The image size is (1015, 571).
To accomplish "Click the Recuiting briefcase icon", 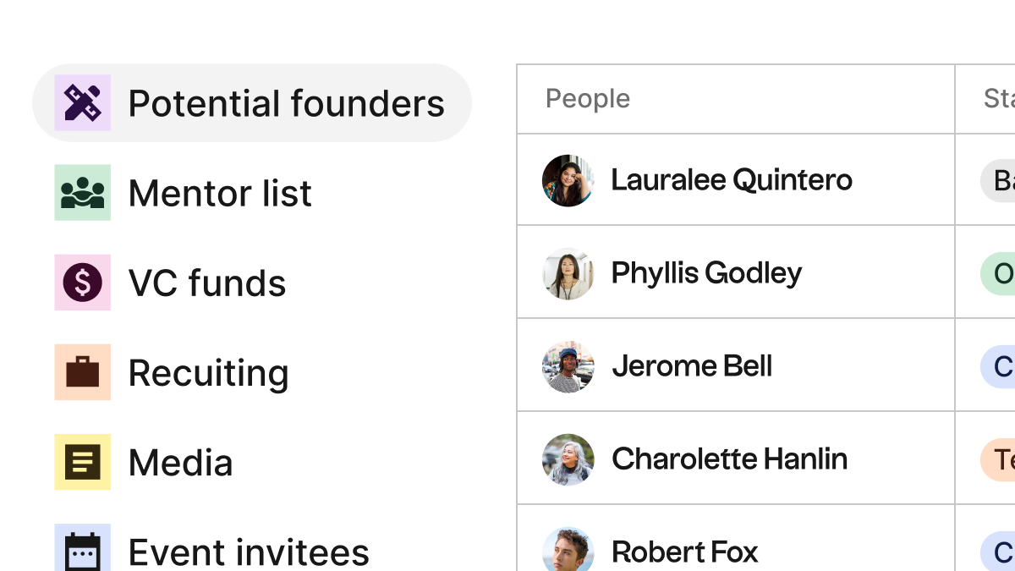I will [83, 372].
